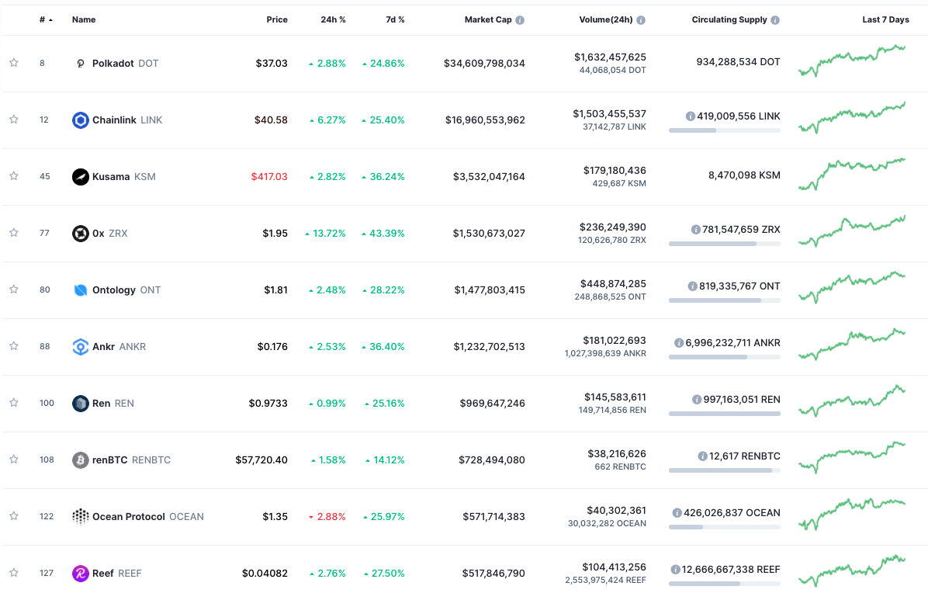Star Reef for the watchlist
This screenshot has width=928, height=600.
pos(14,573)
